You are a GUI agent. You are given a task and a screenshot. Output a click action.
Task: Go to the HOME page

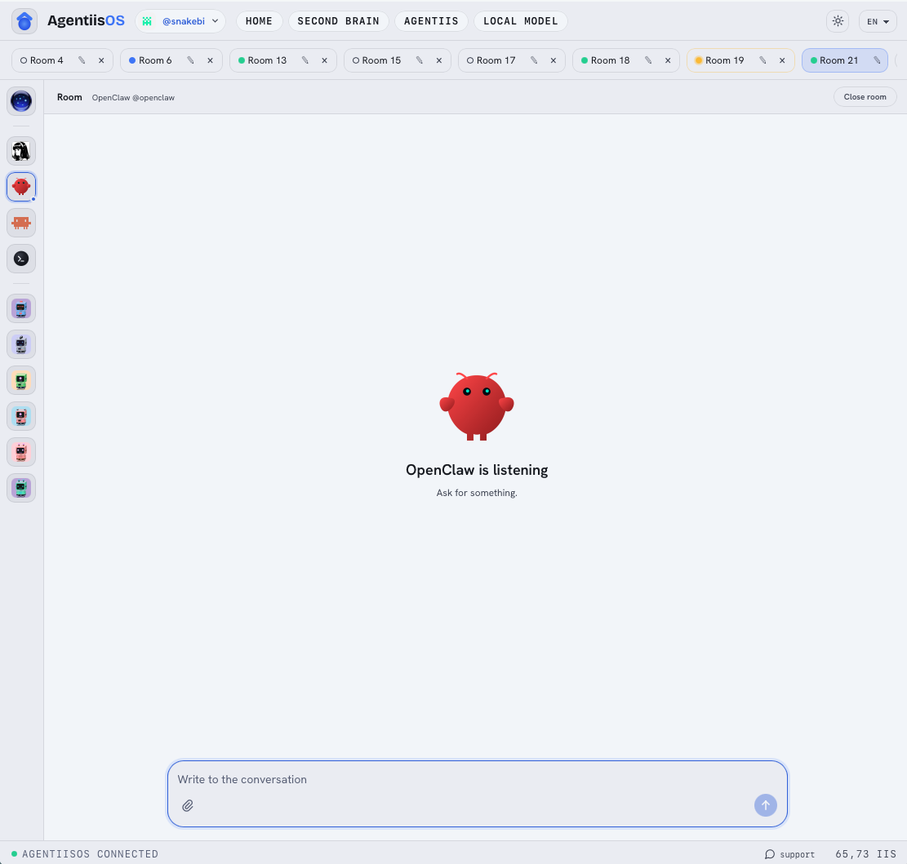click(x=259, y=21)
